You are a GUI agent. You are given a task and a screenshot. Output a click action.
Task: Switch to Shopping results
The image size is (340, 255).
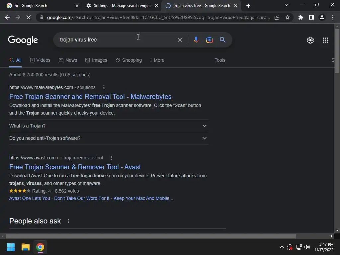pyautogui.click(x=128, y=60)
